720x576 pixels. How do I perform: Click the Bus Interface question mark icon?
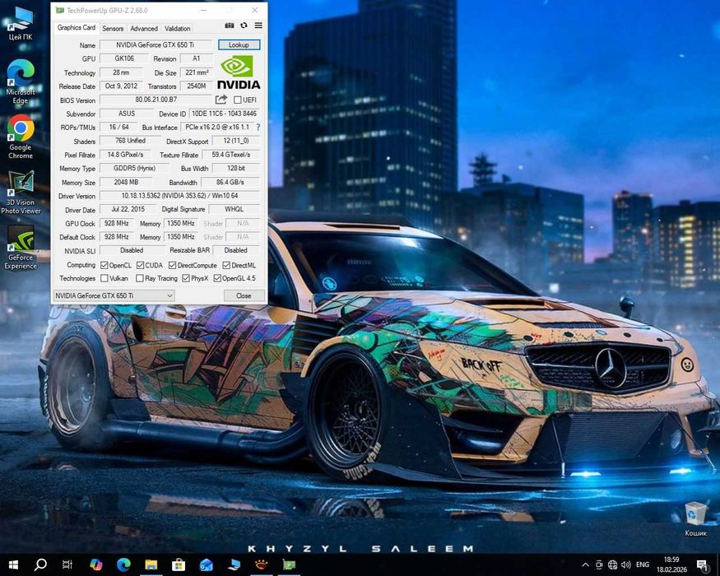point(258,127)
